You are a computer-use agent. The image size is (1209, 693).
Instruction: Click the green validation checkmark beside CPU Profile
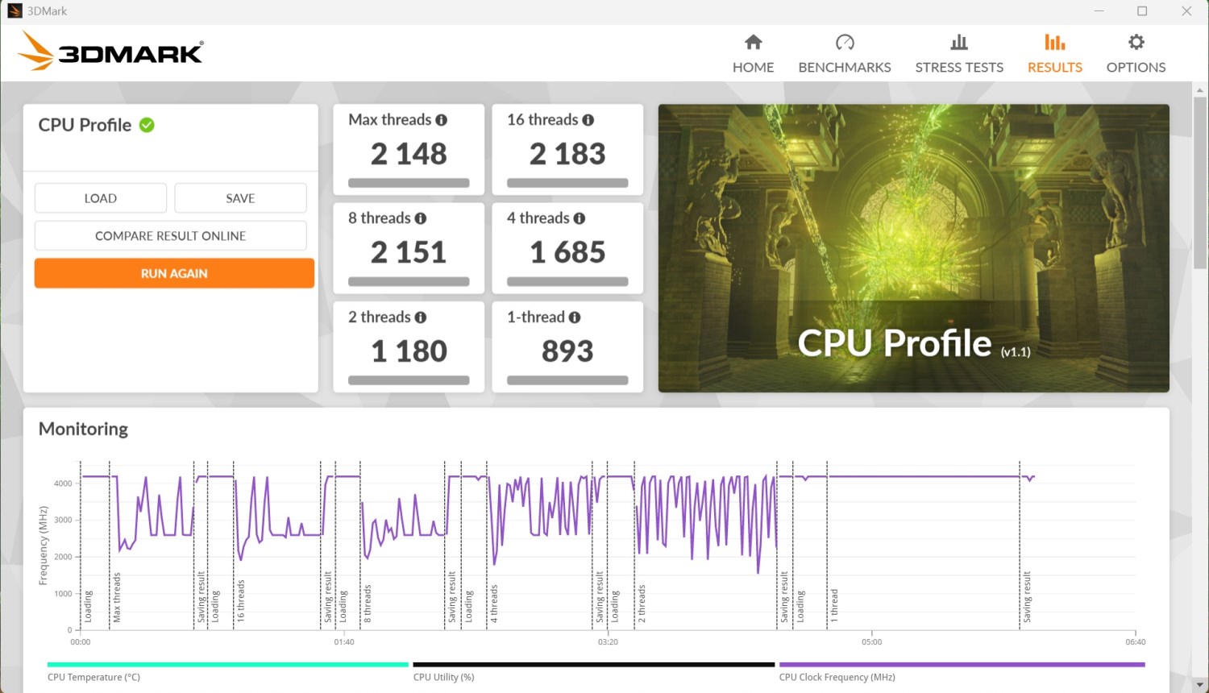[147, 125]
